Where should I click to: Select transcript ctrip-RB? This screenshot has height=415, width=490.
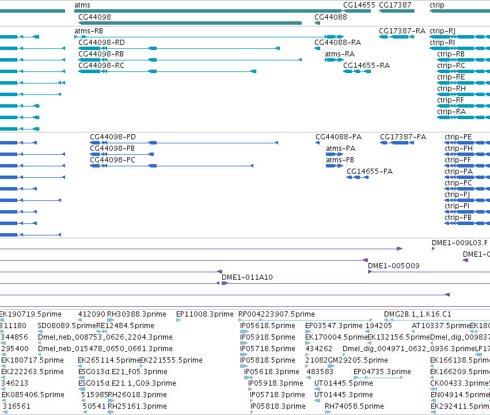[x=464, y=60]
